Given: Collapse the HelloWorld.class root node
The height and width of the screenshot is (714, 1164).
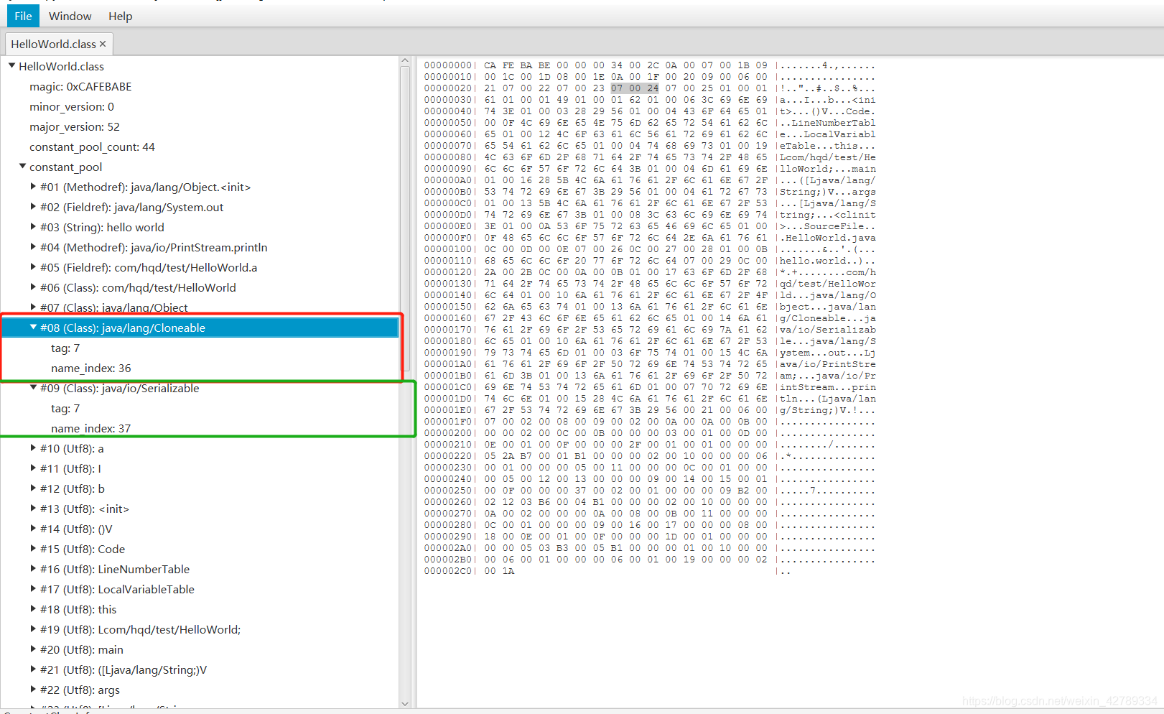Looking at the screenshot, I should tap(11, 65).
